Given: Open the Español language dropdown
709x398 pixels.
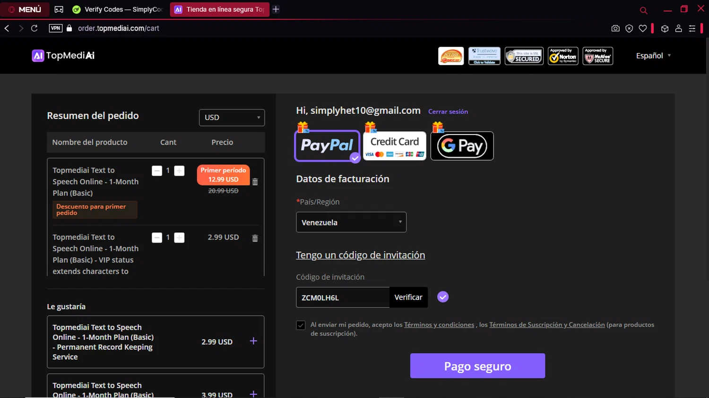Looking at the screenshot, I should (653, 56).
